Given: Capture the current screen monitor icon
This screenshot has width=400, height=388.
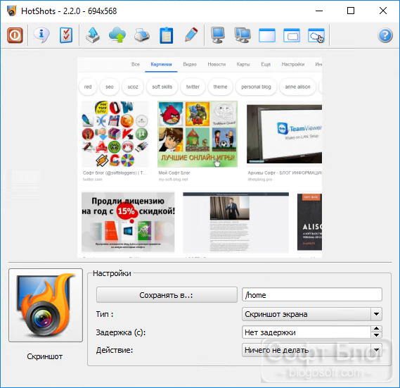Looking at the screenshot, I should 218,35.
